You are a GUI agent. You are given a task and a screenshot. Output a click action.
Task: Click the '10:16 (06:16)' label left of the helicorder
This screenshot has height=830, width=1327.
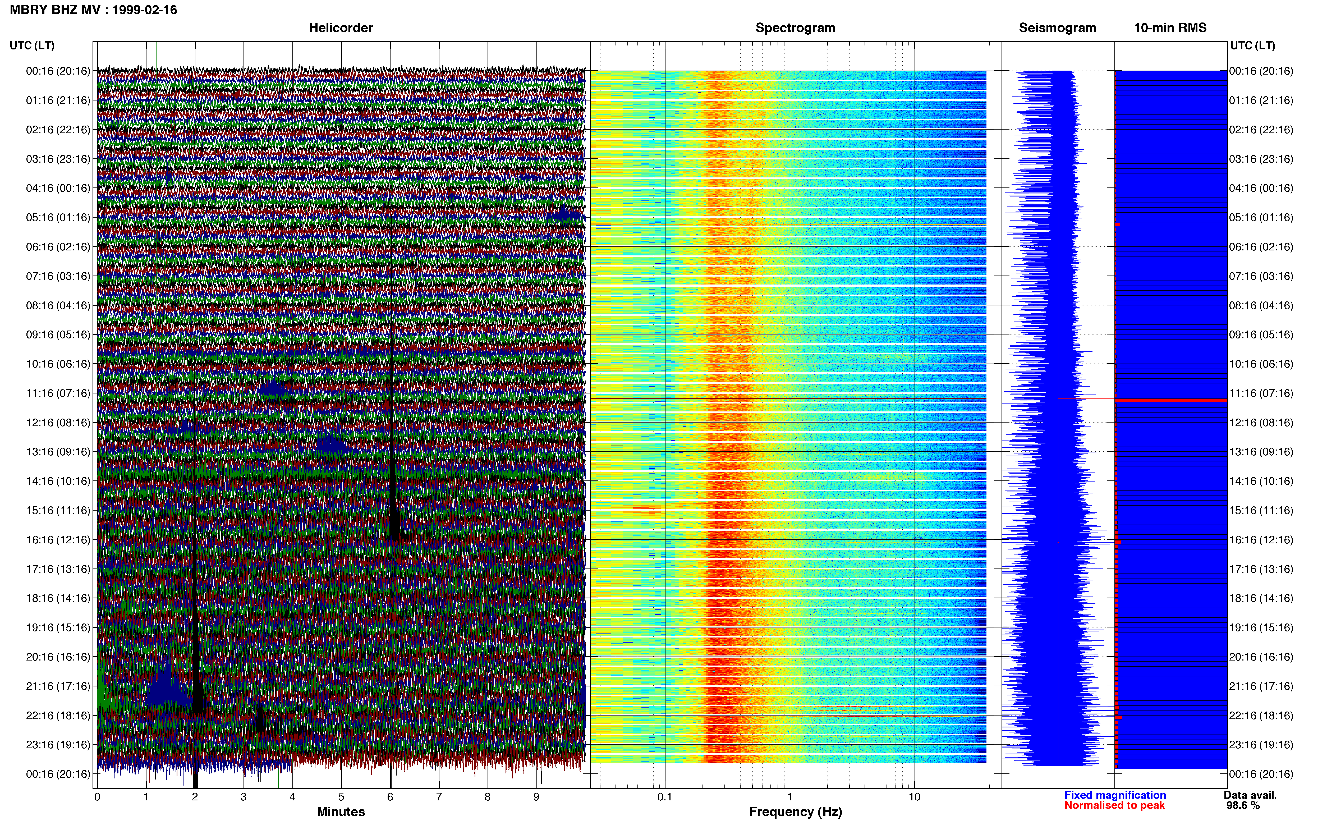pos(58,364)
